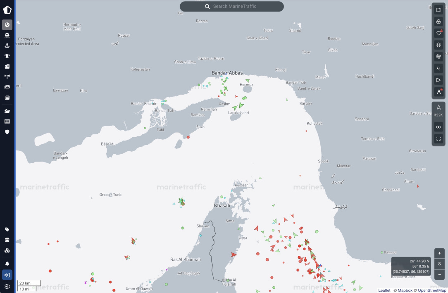Open the settings gear icon
The height and width of the screenshot is (293, 448).
coord(7,286)
